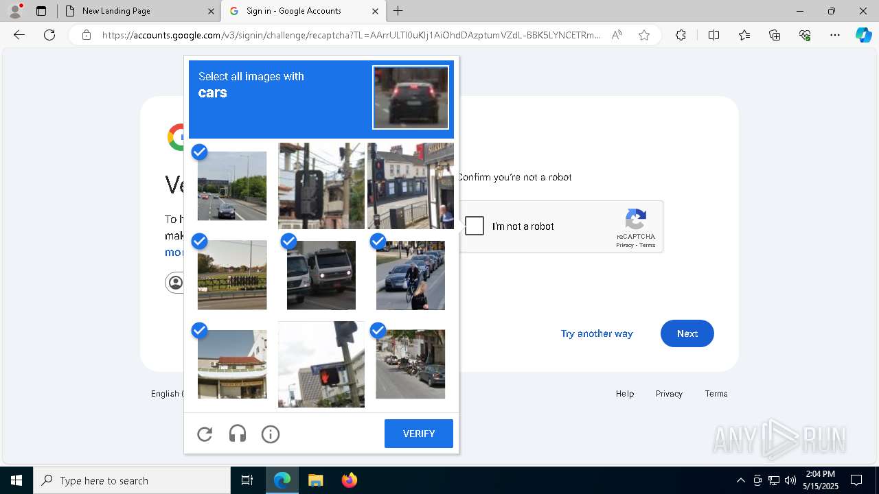
Task: Click the account avatar chip
Action: (176, 283)
